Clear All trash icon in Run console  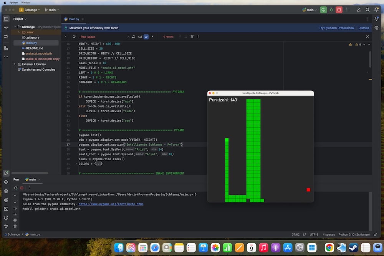(15, 226)
